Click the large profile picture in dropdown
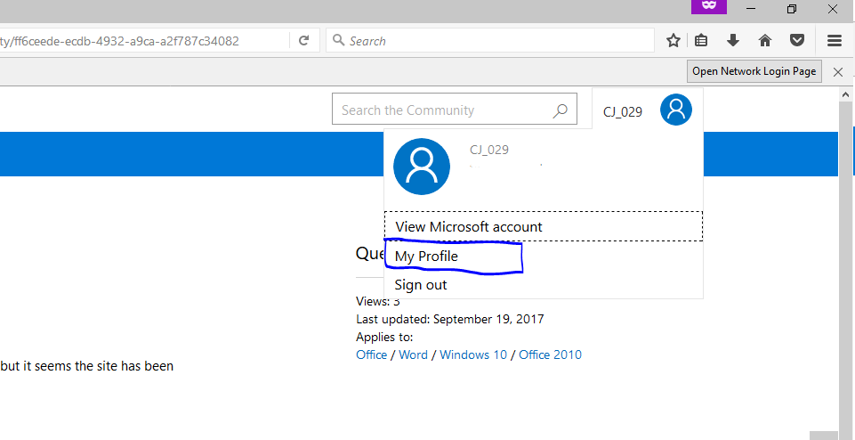The width and height of the screenshot is (855, 440). pos(422,167)
